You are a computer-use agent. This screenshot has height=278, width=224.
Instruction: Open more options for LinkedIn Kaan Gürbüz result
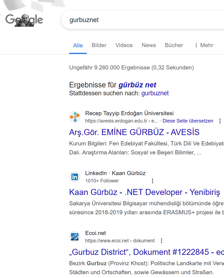click(x=153, y=181)
